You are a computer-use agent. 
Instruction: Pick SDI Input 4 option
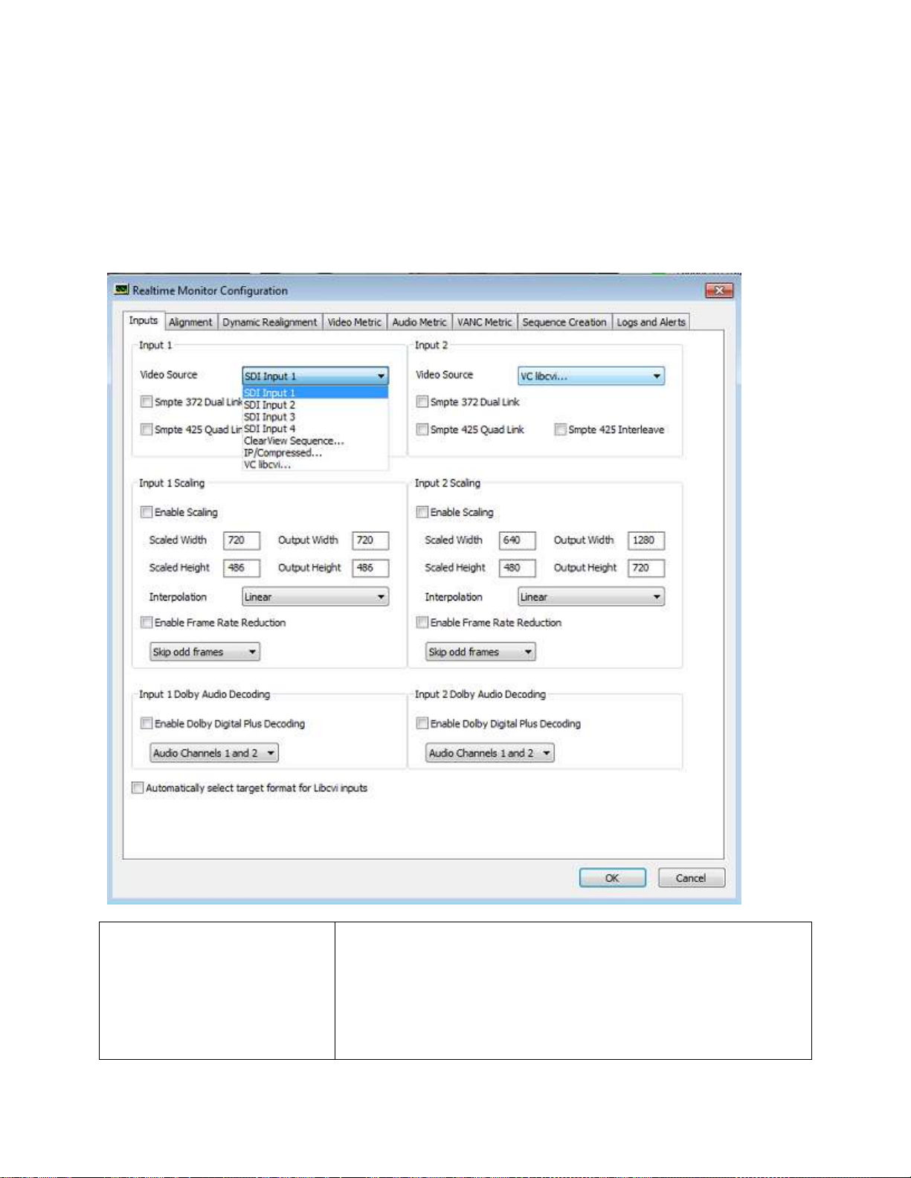[315, 428]
